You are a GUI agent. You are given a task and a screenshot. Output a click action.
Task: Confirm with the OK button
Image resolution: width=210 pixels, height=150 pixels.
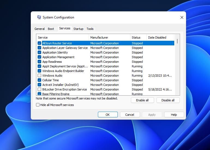point(108,115)
